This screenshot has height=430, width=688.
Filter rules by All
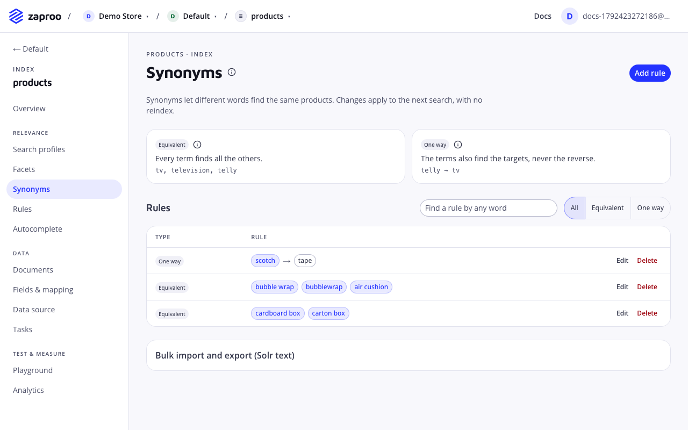575,208
